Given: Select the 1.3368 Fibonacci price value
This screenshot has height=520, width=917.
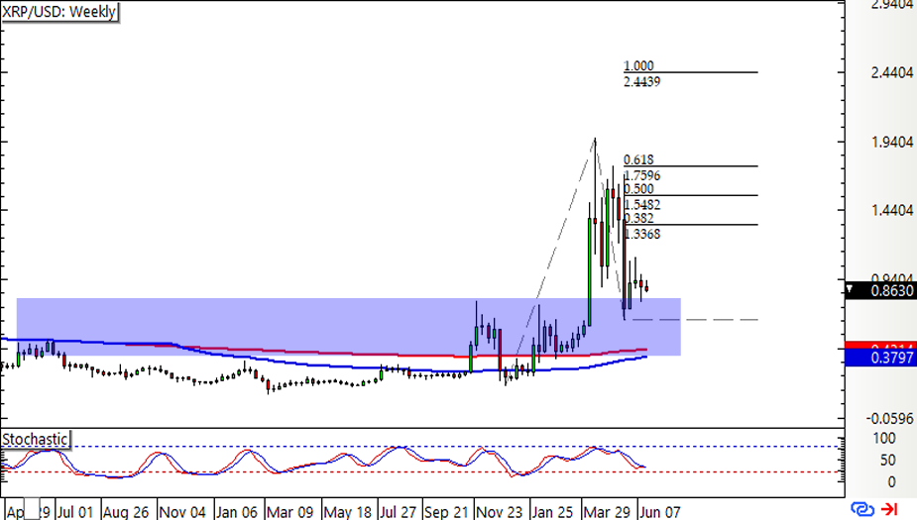Looking at the screenshot, I should click(642, 234).
